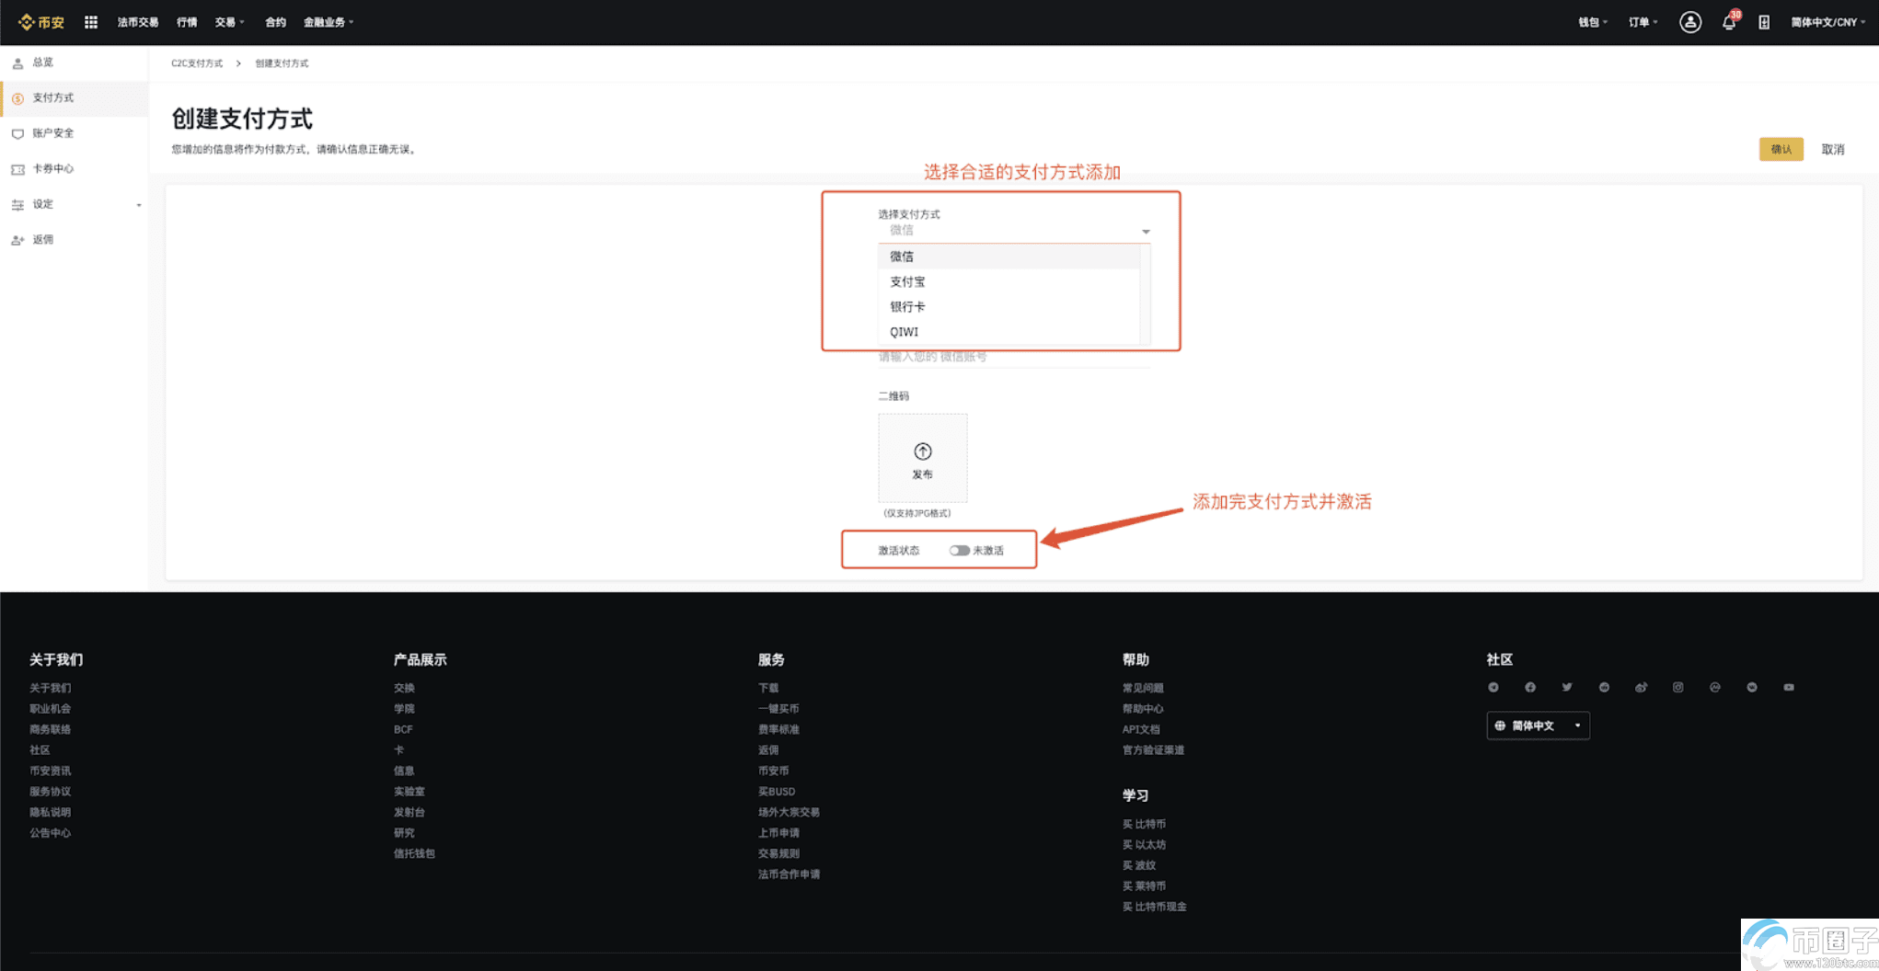Open the footer 学院 link

[404, 709]
